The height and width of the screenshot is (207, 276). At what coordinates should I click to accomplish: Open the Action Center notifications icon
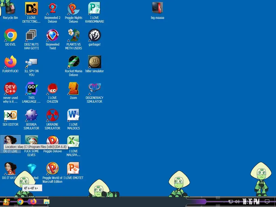coord(267,202)
